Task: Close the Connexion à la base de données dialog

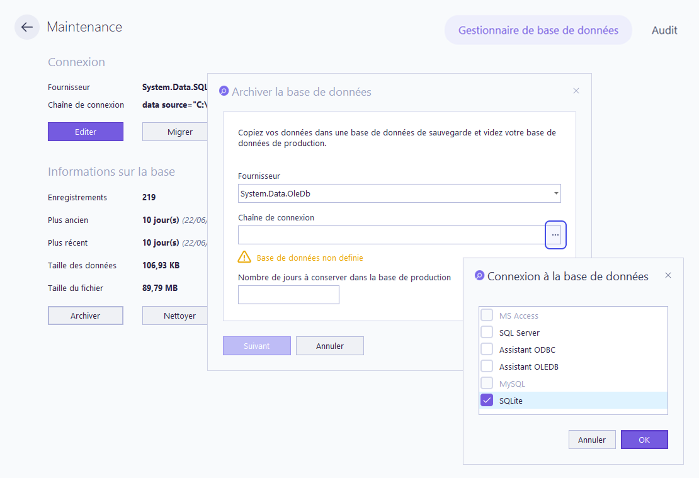Action: coord(668,275)
